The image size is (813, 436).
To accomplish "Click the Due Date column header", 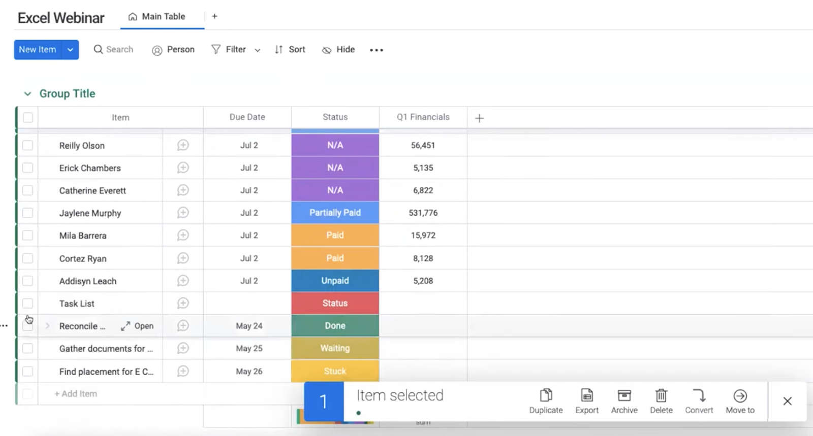I will click(x=247, y=117).
